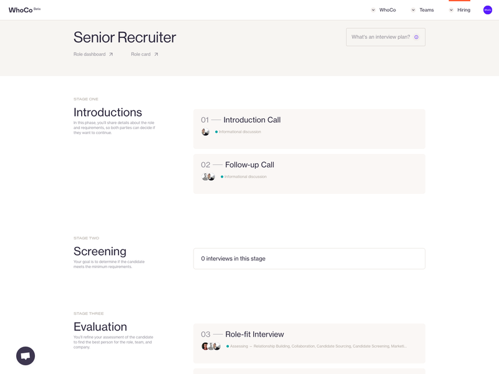Open the purple user profile avatar
This screenshot has width=499, height=374.
(x=488, y=10)
